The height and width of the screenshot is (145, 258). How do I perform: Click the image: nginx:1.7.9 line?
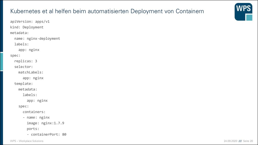coord(45,123)
